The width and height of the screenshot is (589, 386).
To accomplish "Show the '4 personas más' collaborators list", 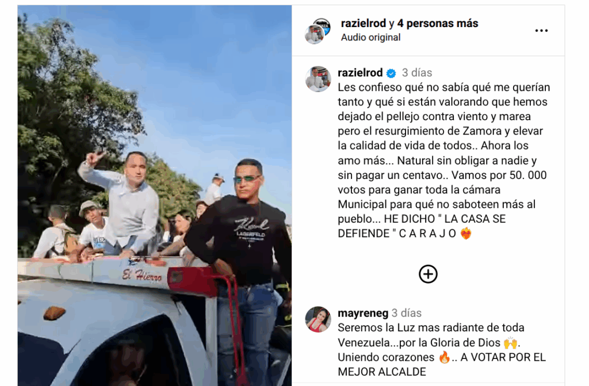I will coord(438,24).
